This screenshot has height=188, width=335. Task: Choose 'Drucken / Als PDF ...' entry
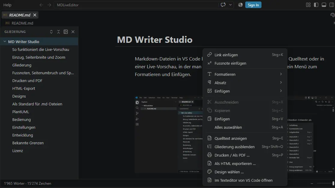[x=245, y=155]
